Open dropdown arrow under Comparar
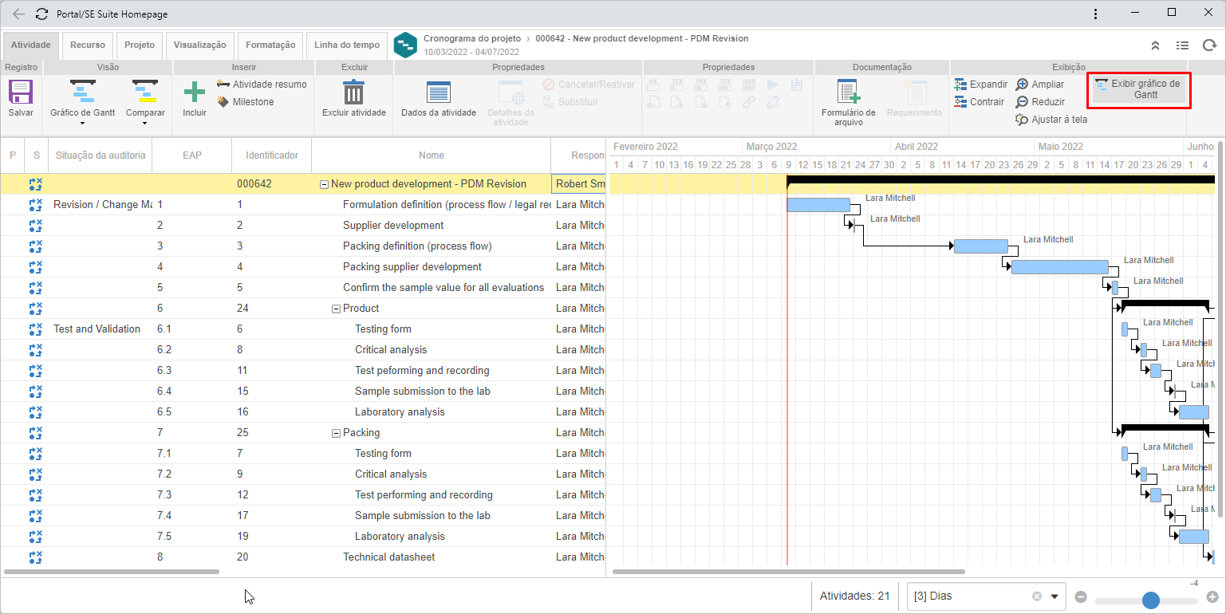 pyautogui.click(x=145, y=124)
